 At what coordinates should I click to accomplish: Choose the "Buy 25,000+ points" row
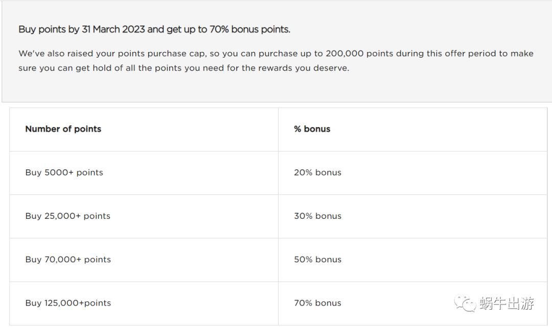67,216
